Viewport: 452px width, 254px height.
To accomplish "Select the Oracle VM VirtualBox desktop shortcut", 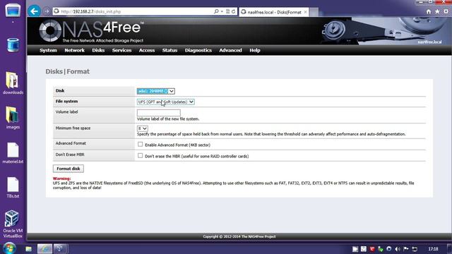I will 13,224.
